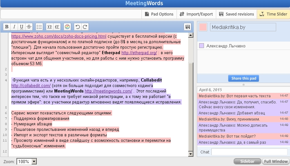
Task: Click user name Александр Лычавко in list
Action: pos(226,46)
